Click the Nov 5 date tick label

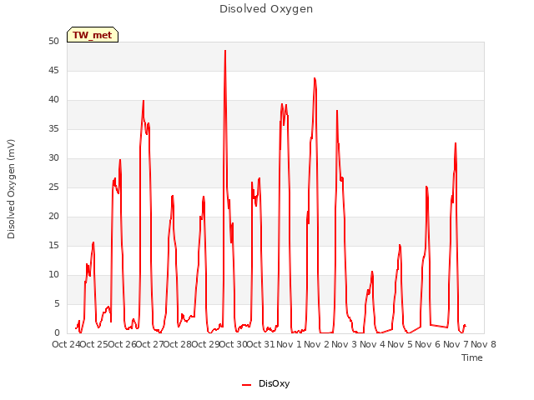coord(400,344)
